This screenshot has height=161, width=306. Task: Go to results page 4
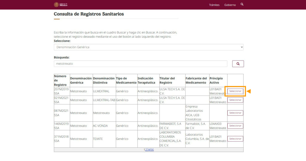[149, 150]
